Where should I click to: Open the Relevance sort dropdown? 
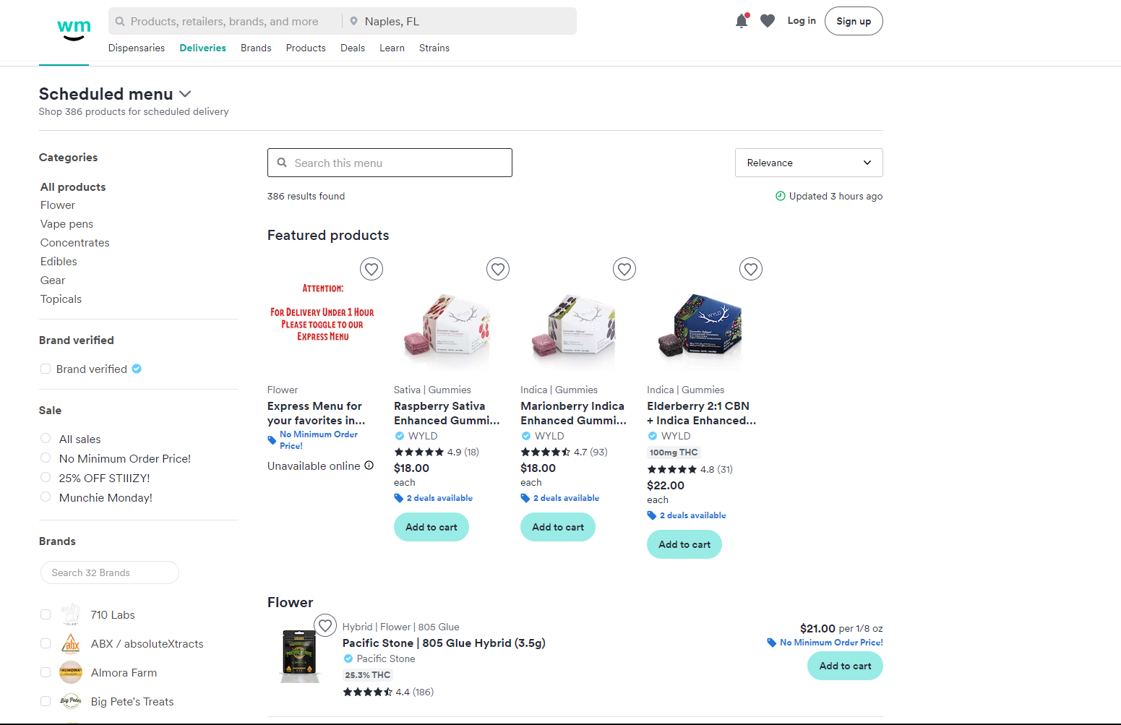point(808,163)
